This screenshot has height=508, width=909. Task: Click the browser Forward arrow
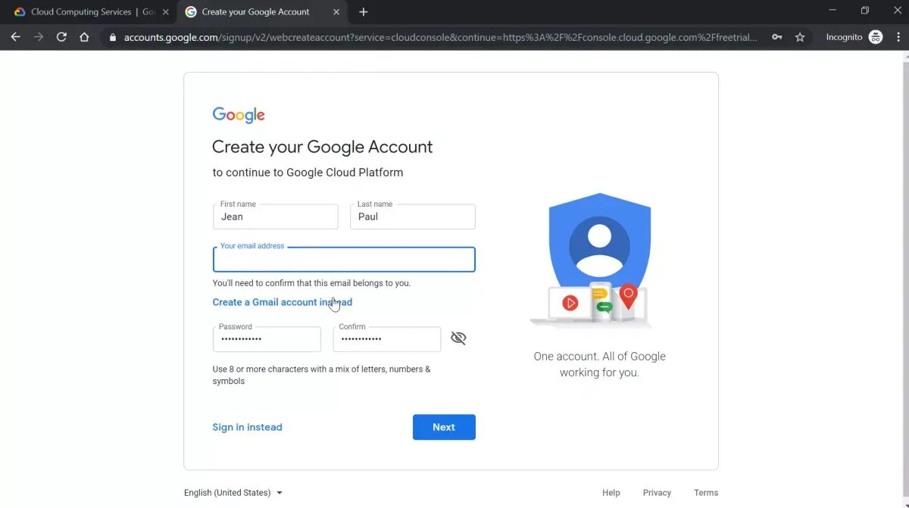click(39, 36)
